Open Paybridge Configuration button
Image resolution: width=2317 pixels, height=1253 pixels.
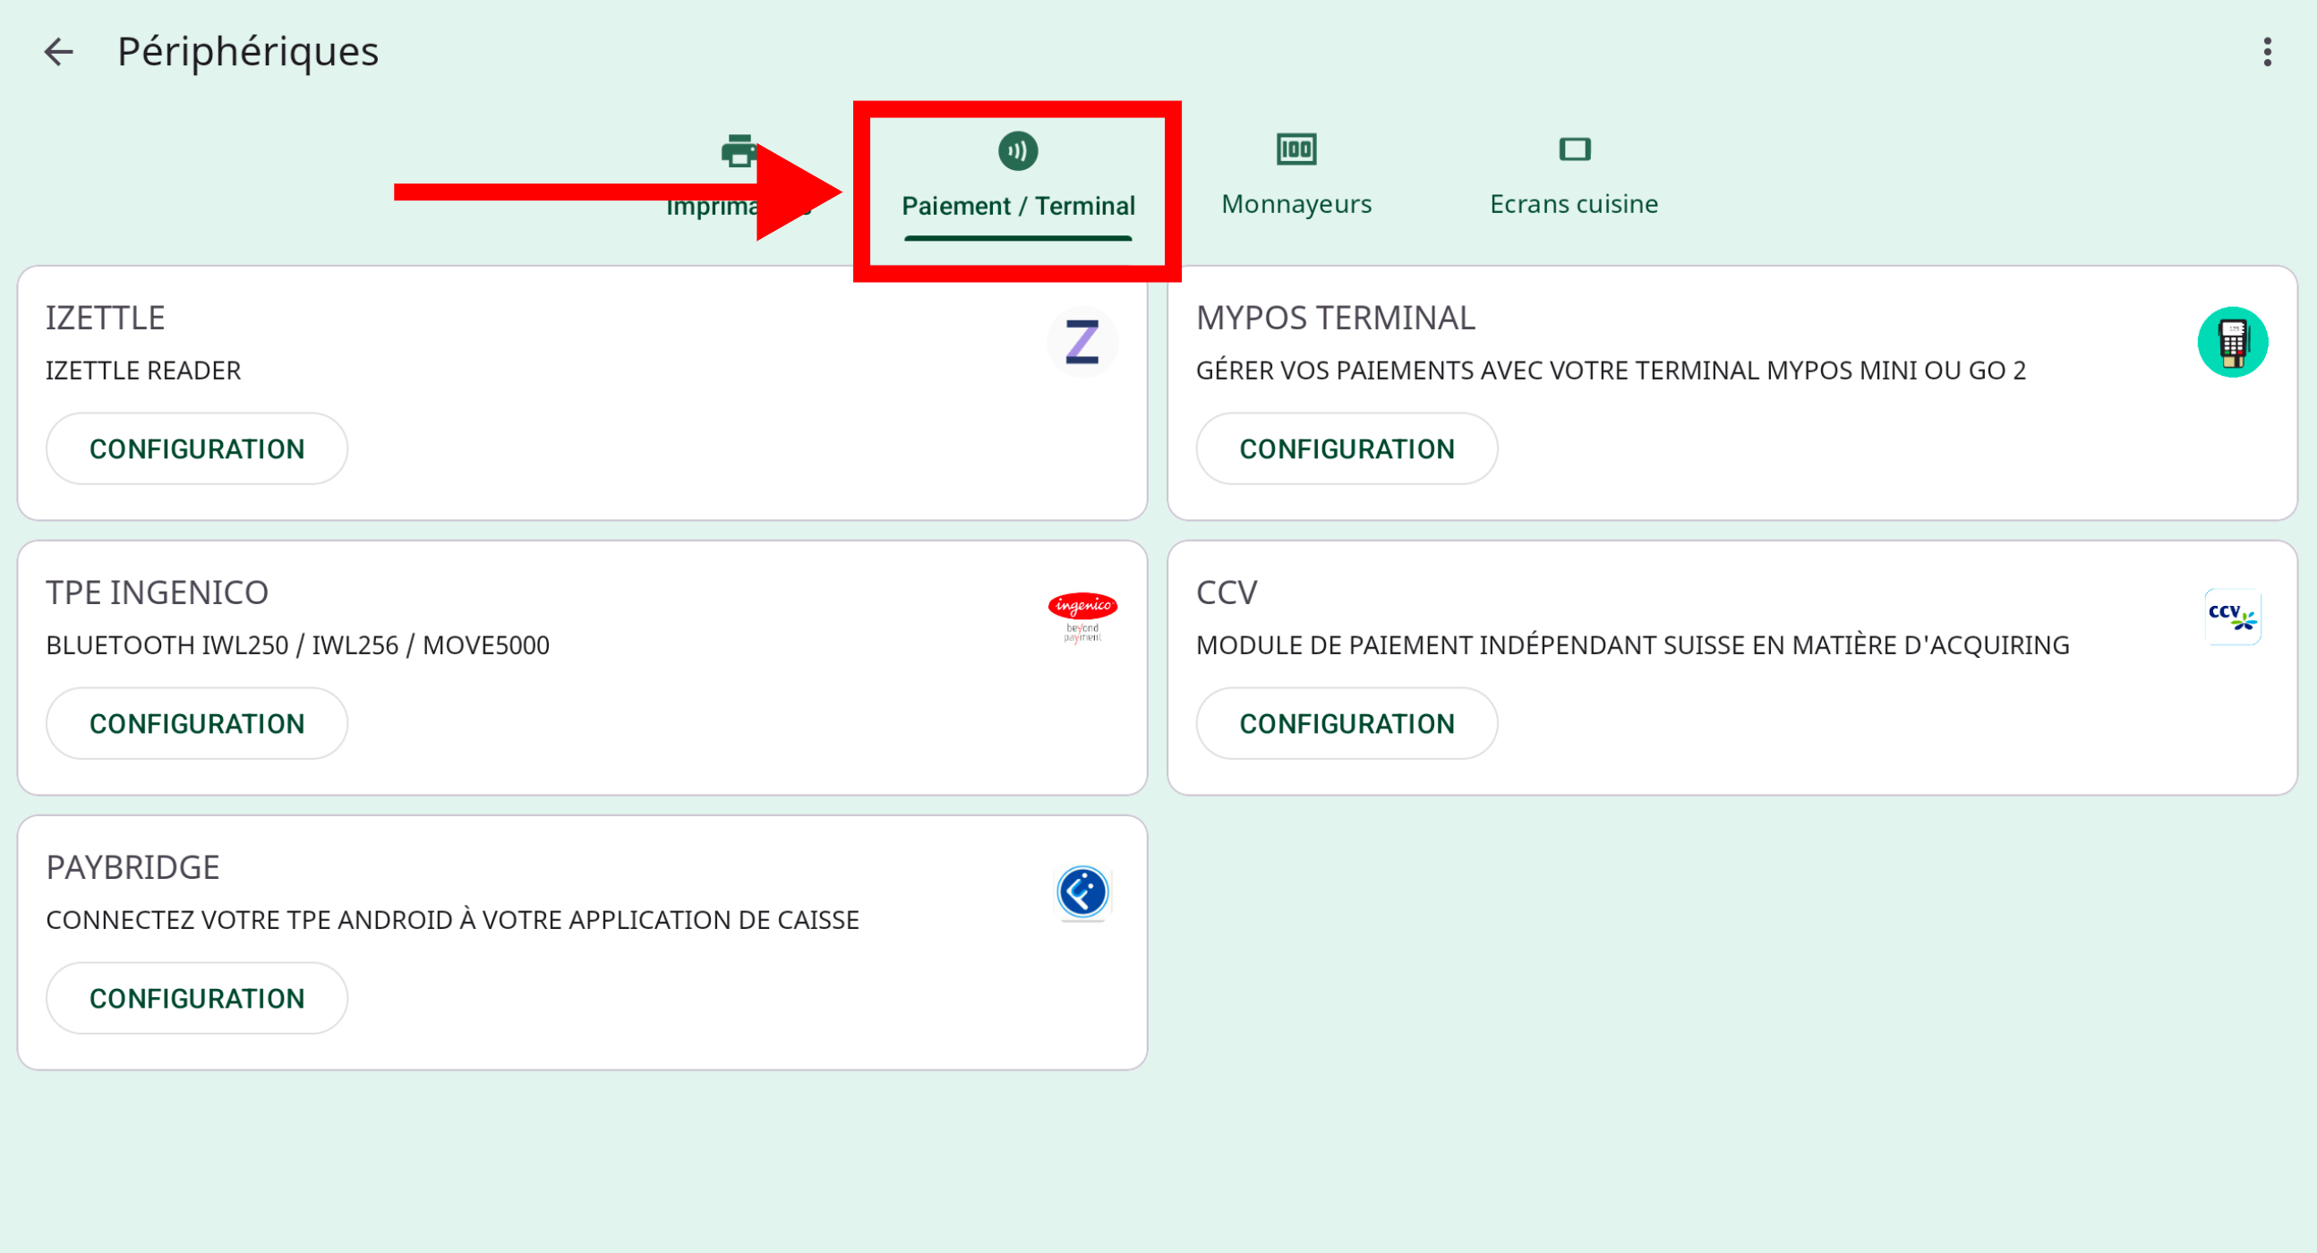pyautogui.click(x=197, y=998)
